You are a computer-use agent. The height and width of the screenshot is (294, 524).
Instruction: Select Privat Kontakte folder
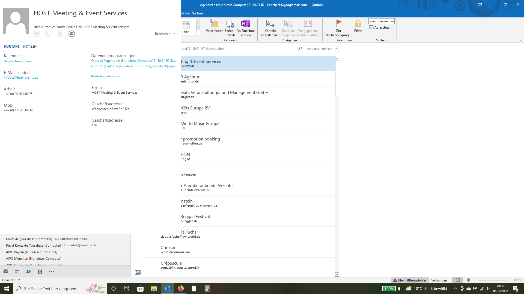51,246
